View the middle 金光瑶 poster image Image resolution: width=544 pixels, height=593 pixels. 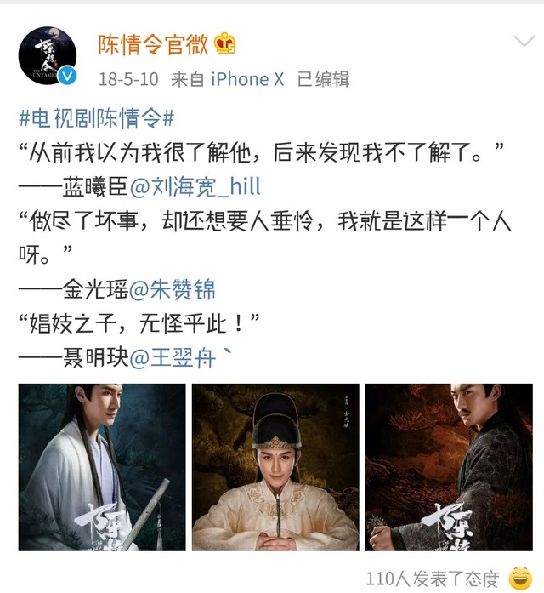point(275,467)
